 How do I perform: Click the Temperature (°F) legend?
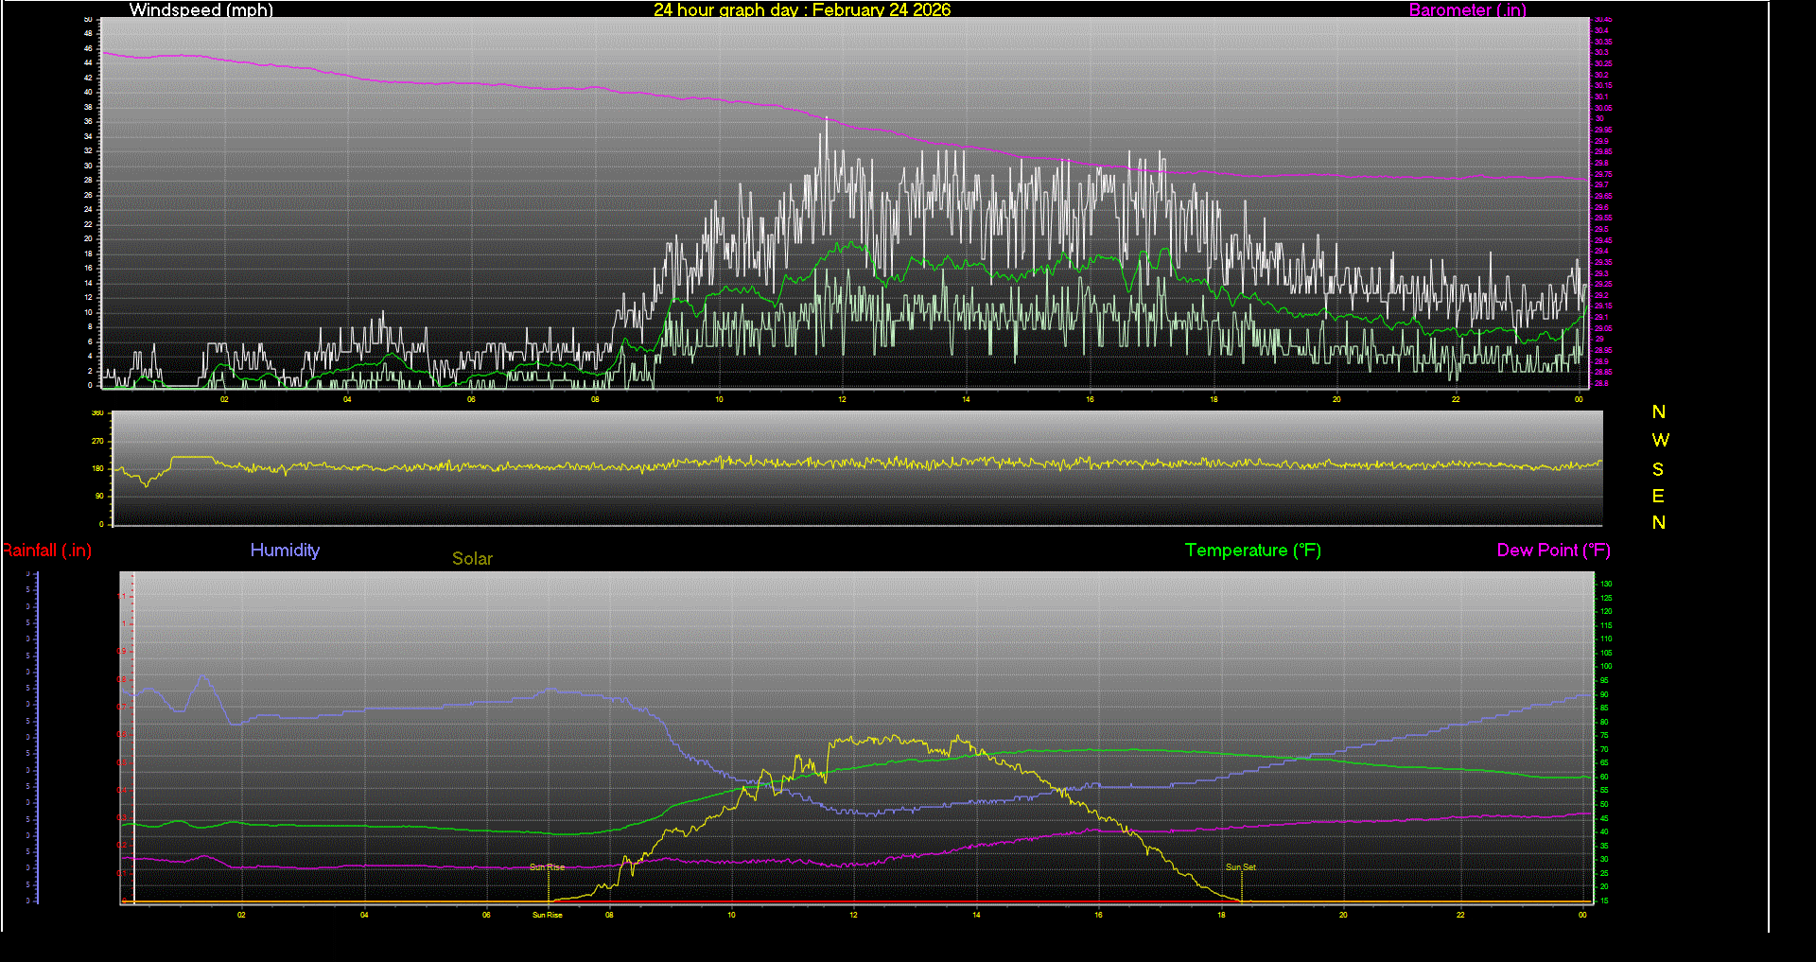(1252, 550)
